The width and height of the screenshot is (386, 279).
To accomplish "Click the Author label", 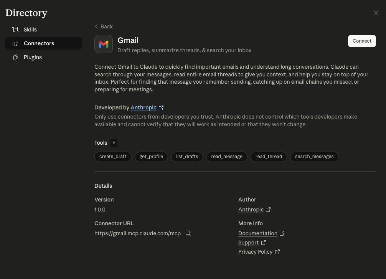I will tap(247, 200).
